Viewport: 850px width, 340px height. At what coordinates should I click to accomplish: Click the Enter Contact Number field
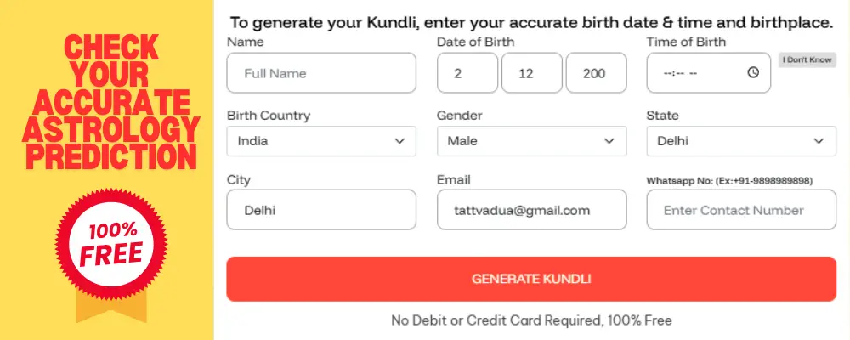coord(740,210)
